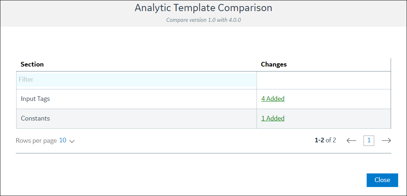The image size is (407, 196).
Task: Select the Input Tags row
Action: [x=203, y=99]
